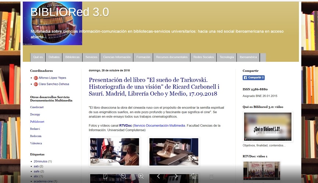Screen dimensions: 318x183
Task: Delete image using the trash icon
Action: tap(211, 176)
